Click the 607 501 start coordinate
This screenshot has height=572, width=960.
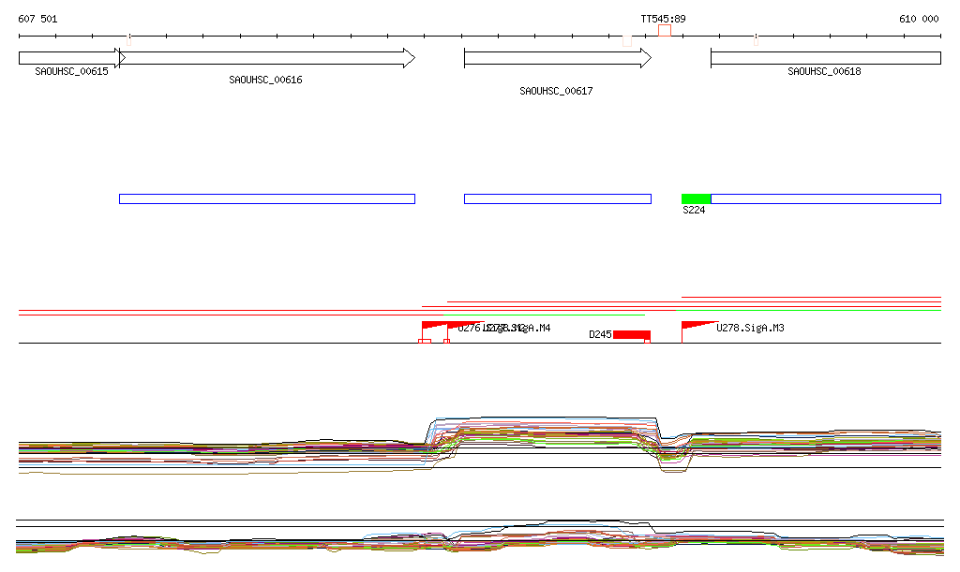(x=37, y=19)
